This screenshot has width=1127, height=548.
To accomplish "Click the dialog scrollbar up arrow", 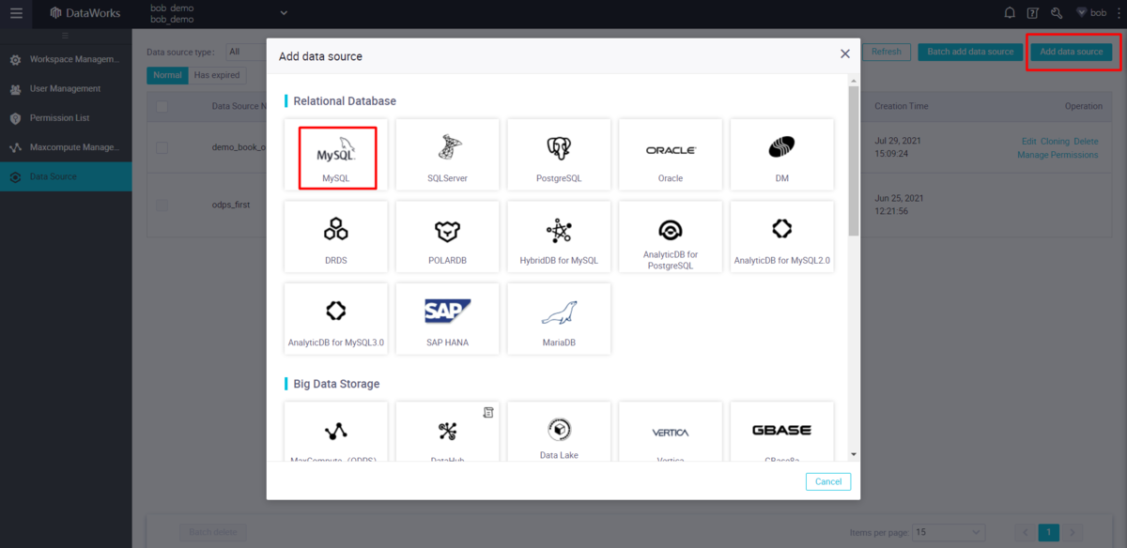I will [x=853, y=80].
